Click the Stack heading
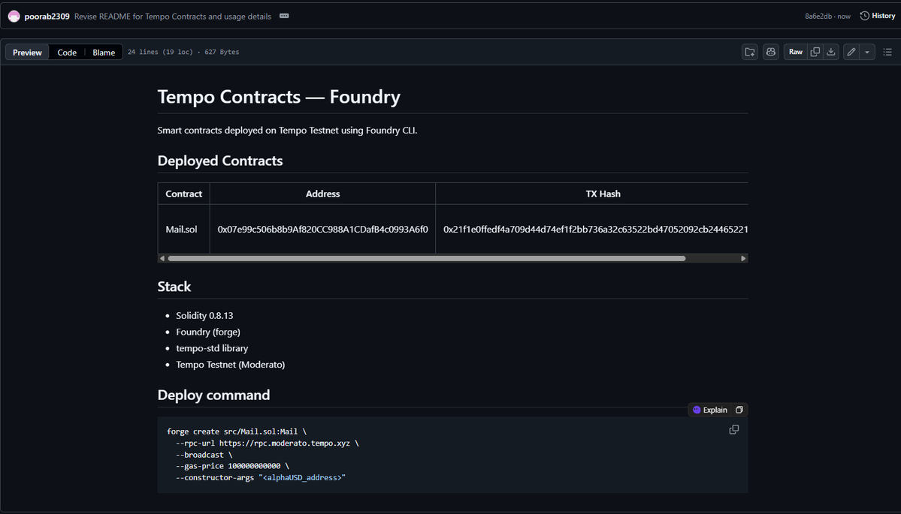The width and height of the screenshot is (901, 514). coord(174,286)
